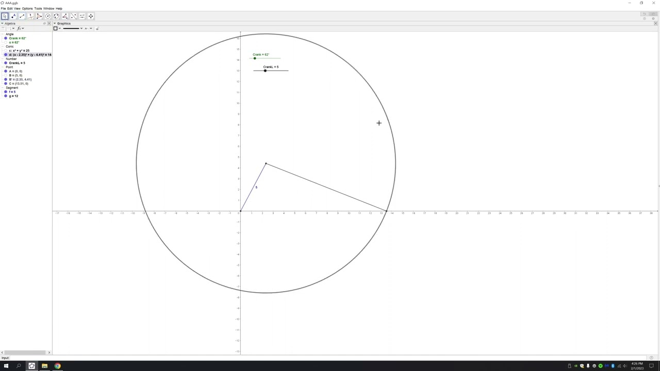This screenshot has width=660, height=371.
Task: Click GeoGebra icon in the taskbar
Action: click(31, 366)
